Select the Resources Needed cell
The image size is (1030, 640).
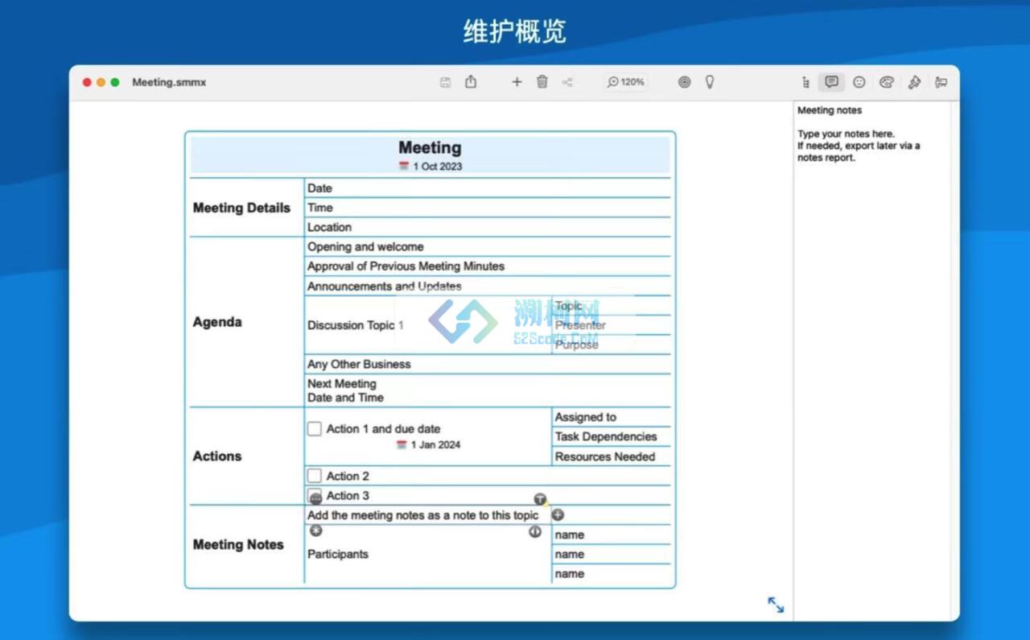pos(612,456)
